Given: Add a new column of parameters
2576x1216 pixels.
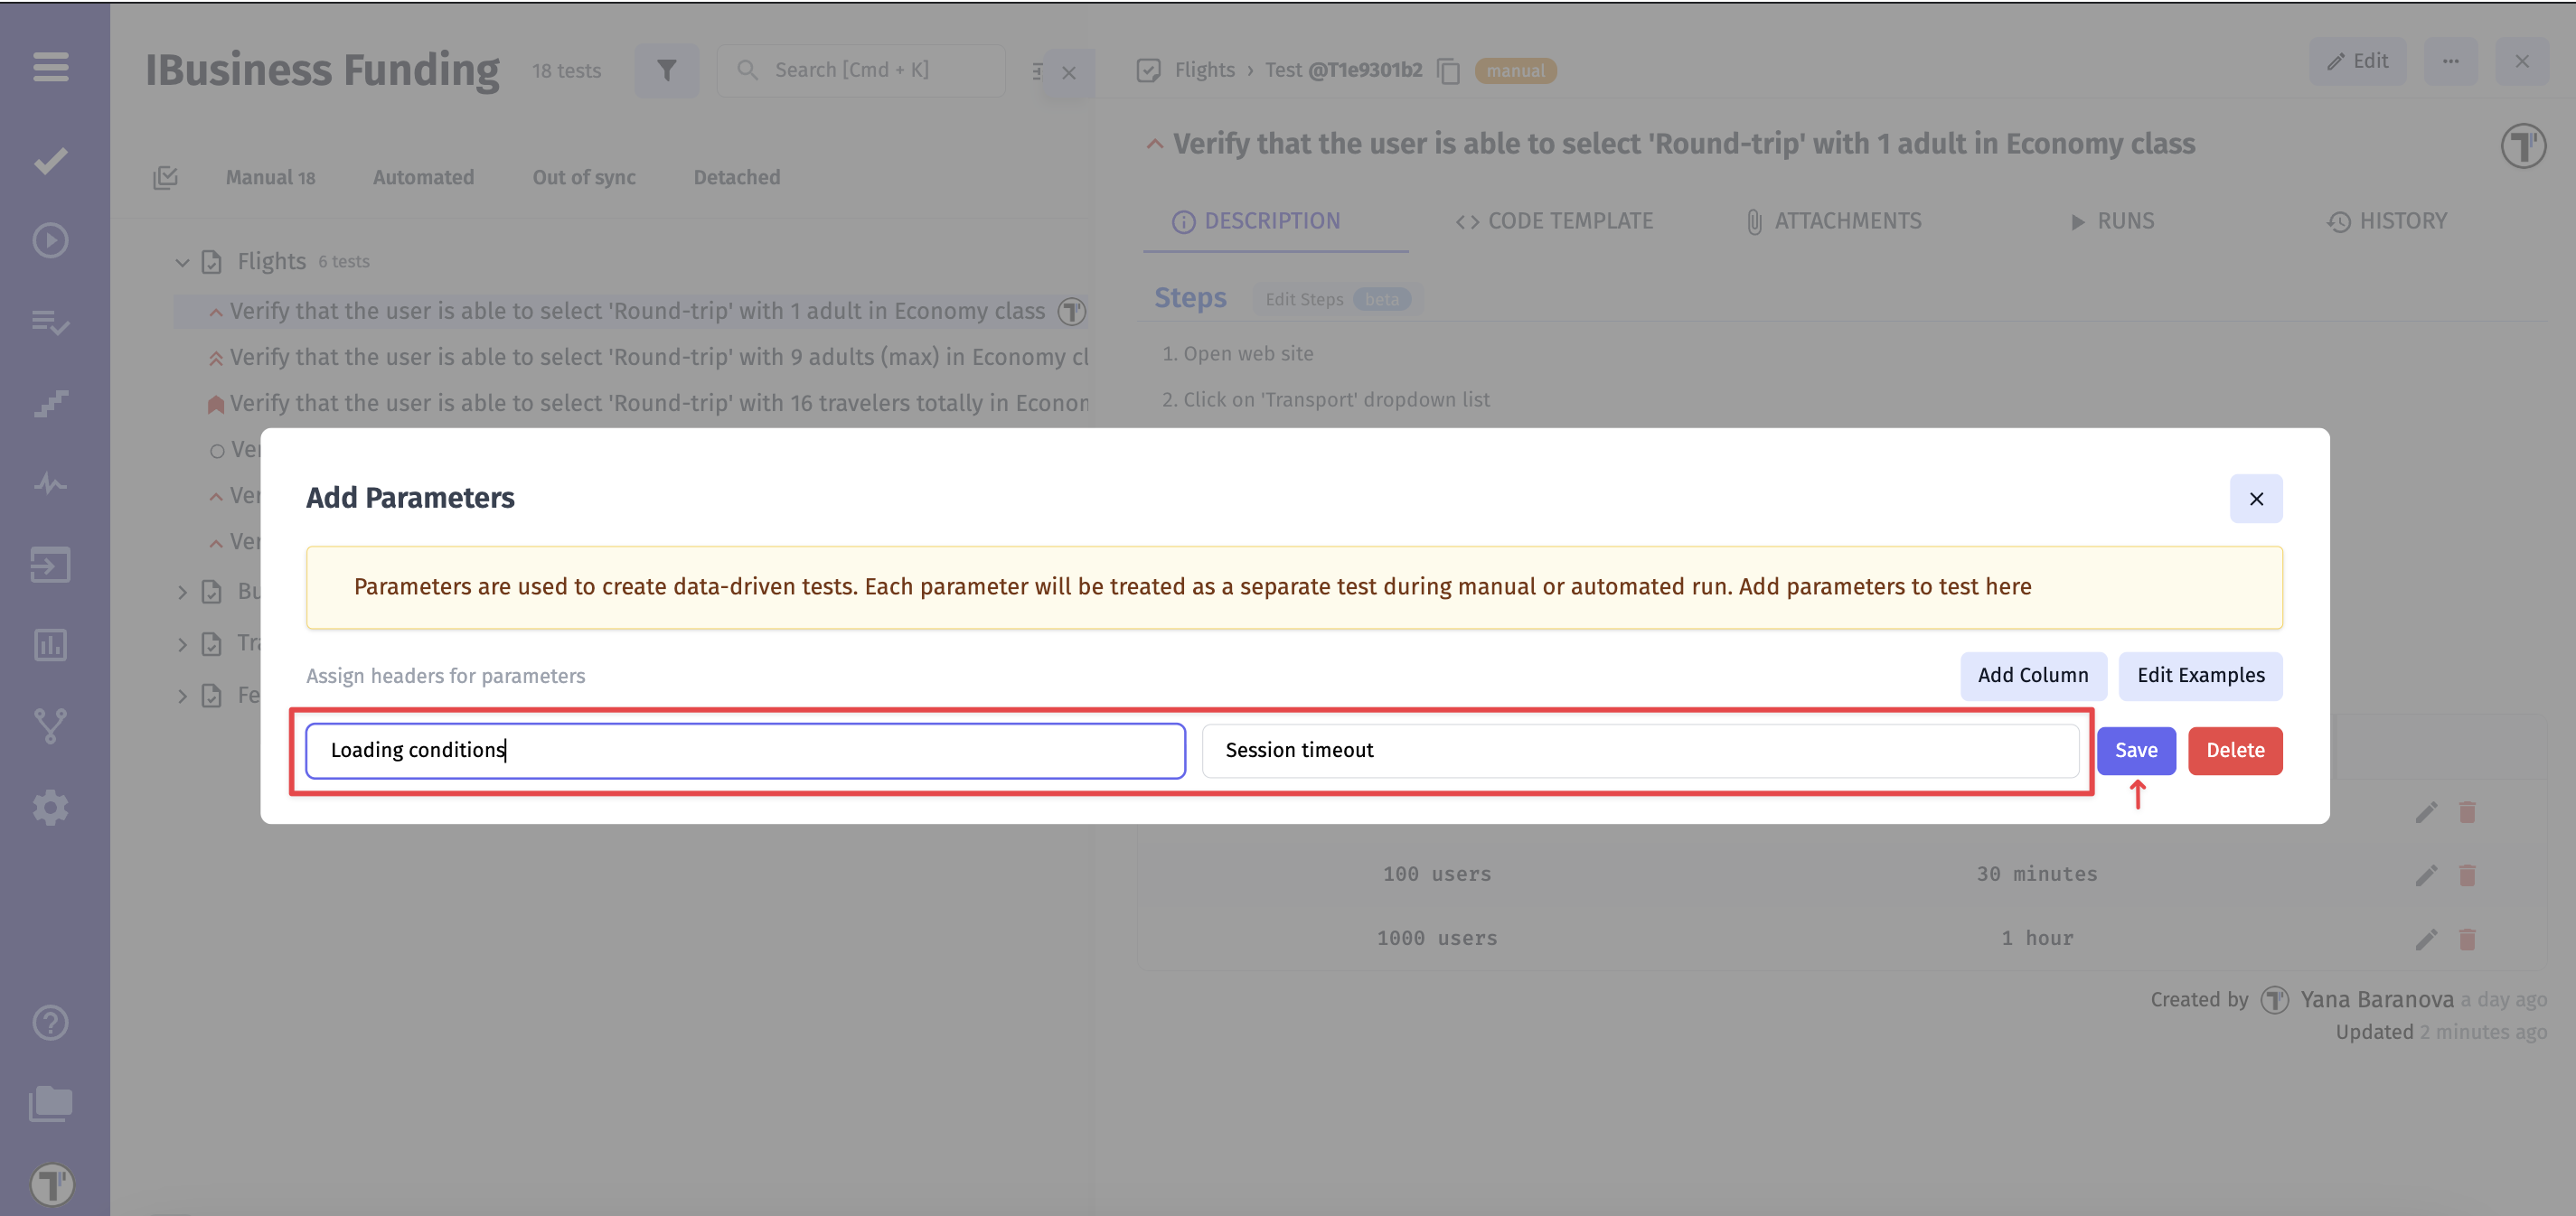Looking at the screenshot, I should click(x=2032, y=676).
